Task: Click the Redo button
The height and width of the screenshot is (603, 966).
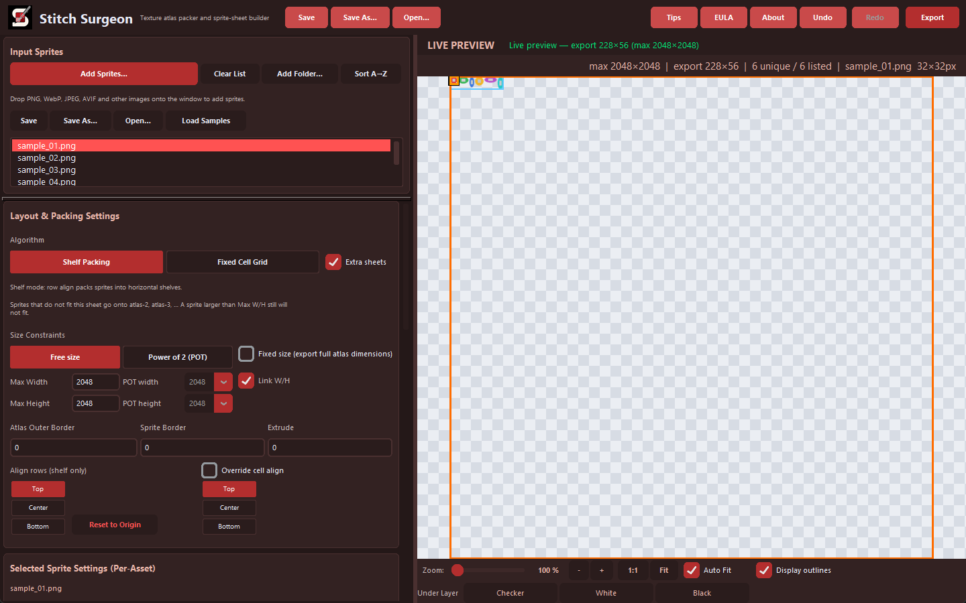Action: pos(875,17)
